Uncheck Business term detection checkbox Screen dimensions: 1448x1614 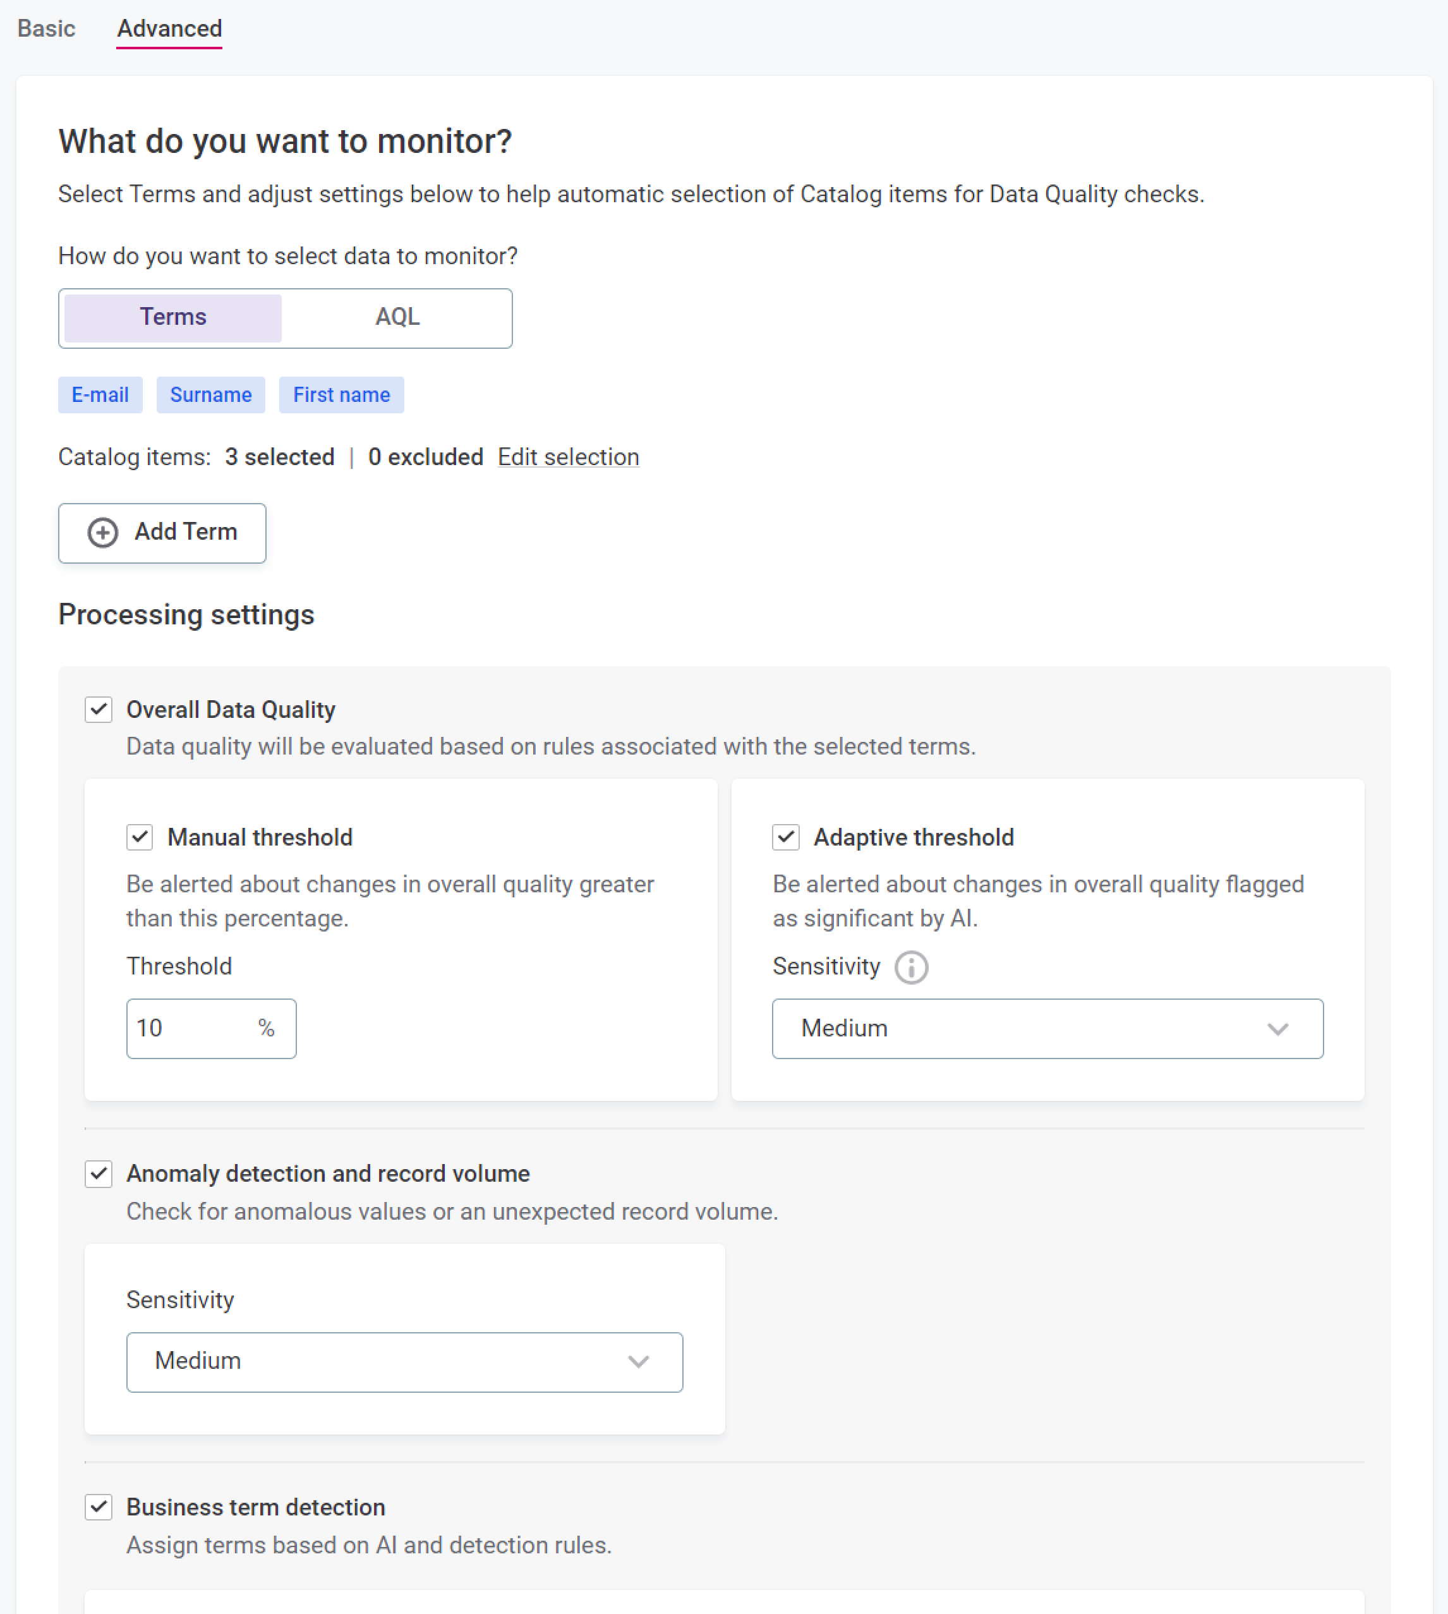point(99,1507)
